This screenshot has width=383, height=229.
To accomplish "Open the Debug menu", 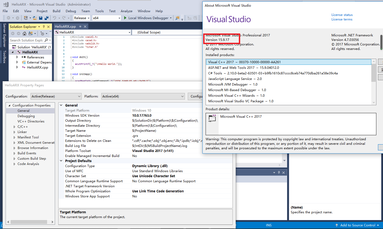I will pos(71,11).
